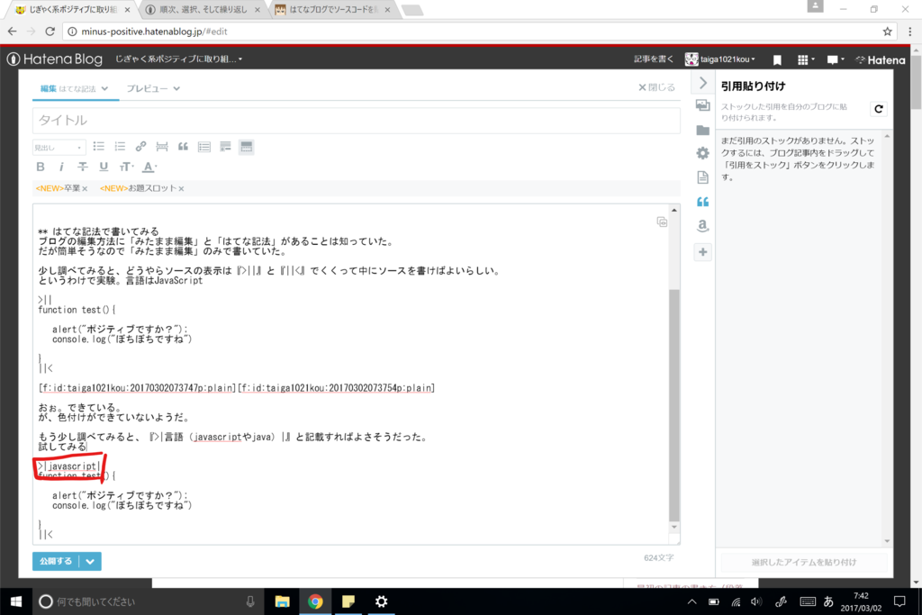The height and width of the screenshot is (615, 922).
Task: Open the photo upload panel in the sidebar
Action: 703,104
